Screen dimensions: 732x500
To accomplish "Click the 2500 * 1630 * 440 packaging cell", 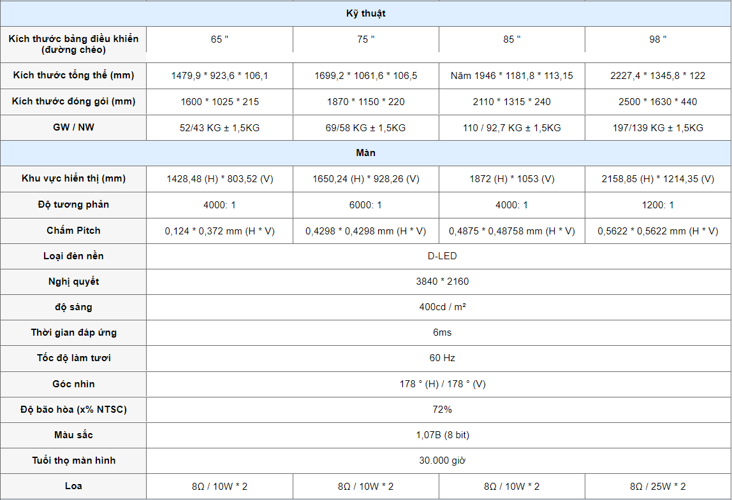I will pos(657,102).
